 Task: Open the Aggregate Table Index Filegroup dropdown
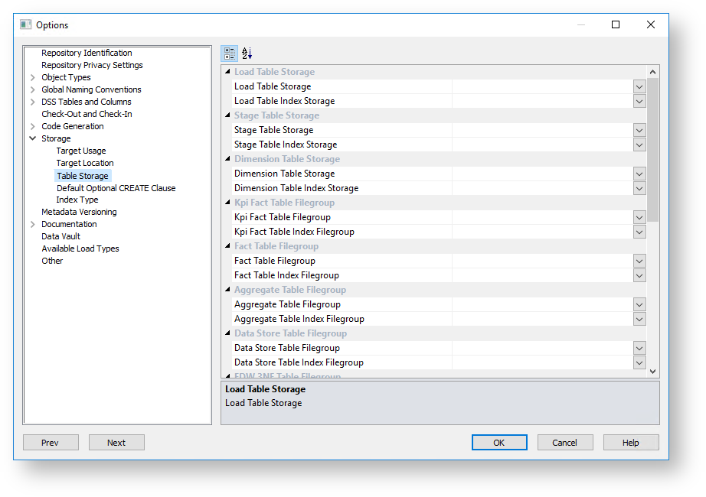click(639, 319)
